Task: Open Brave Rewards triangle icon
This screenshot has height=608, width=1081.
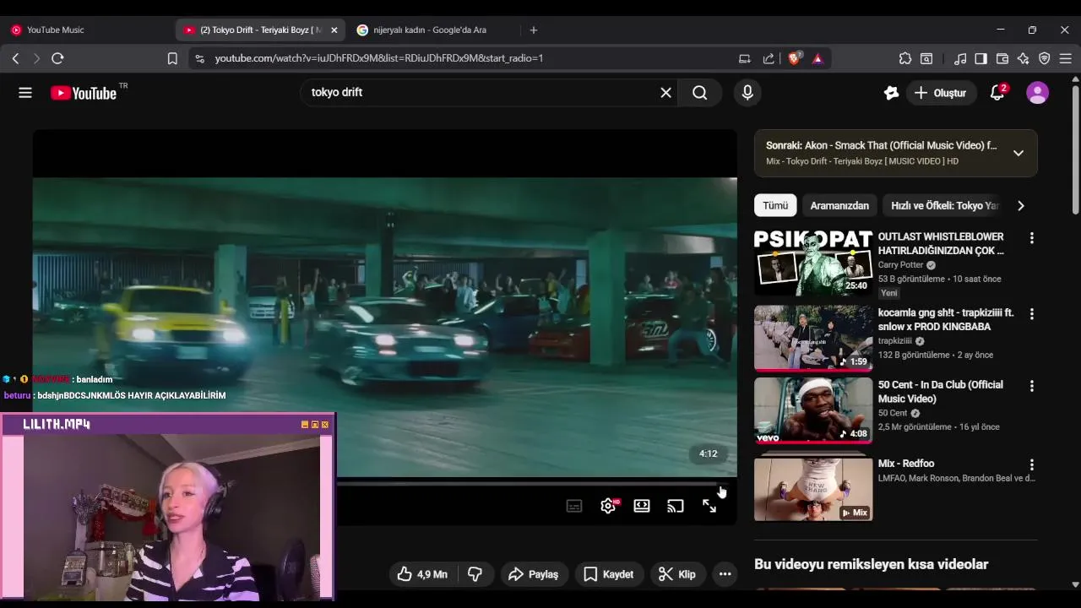Action: [818, 58]
